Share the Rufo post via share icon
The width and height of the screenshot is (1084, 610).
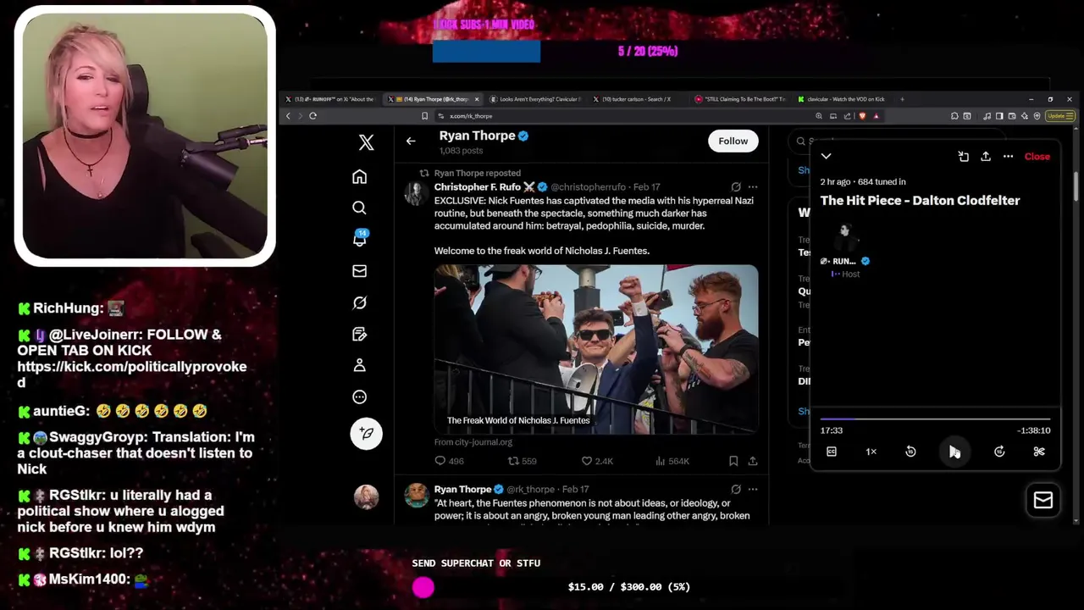click(x=752, y=461)
